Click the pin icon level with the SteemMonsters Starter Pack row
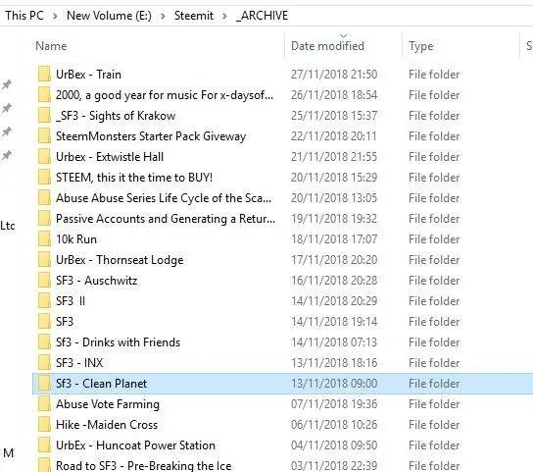Screen dimensions: 533x472 [x=7, y=131]
